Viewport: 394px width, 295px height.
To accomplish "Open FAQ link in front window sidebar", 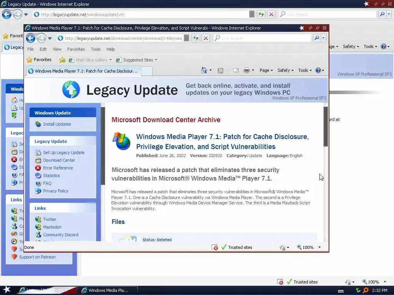I will pyautogui.click(x=47, y=183).
